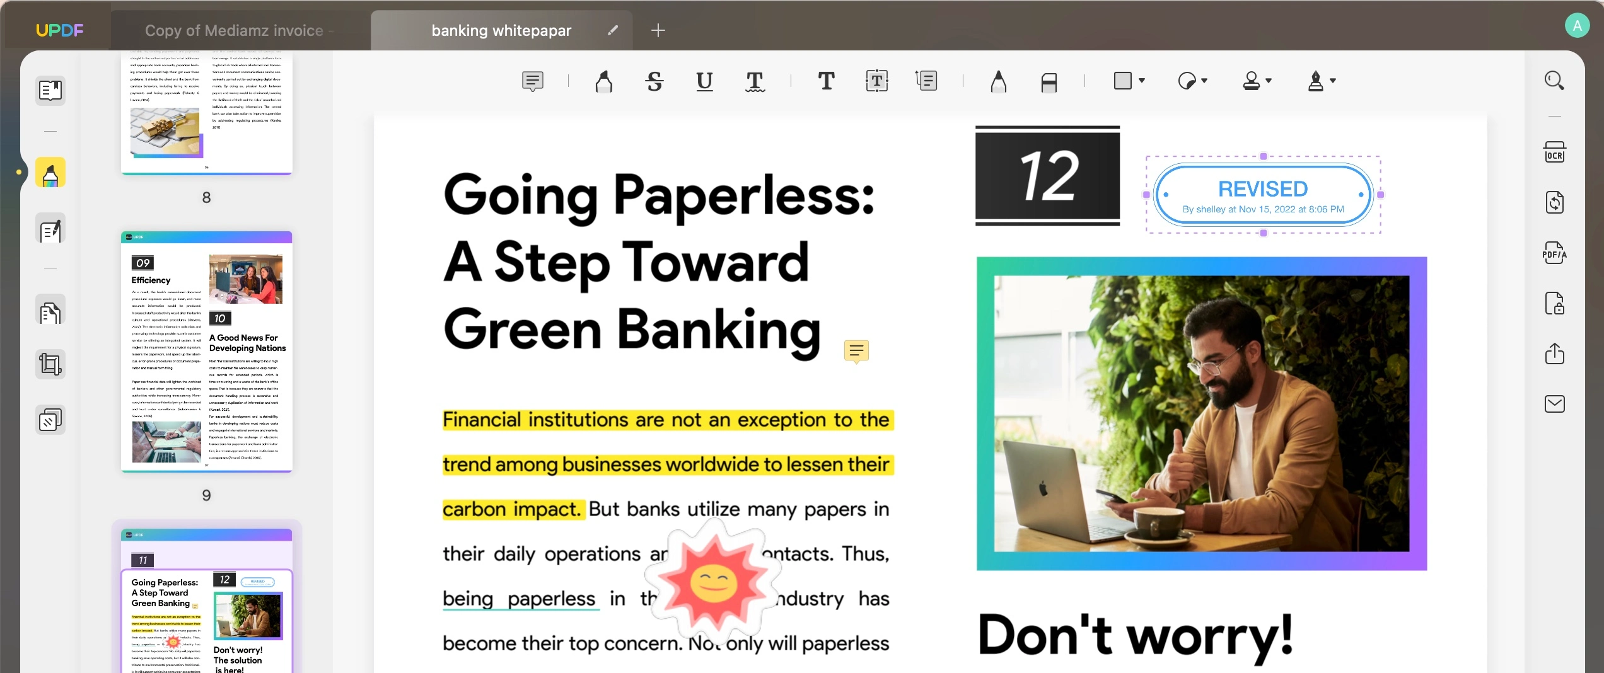Click the PDF/A conversion icon
The height and width of the screenshot is (673, 1604).
pyautogui.click(x=1554, y=253)
